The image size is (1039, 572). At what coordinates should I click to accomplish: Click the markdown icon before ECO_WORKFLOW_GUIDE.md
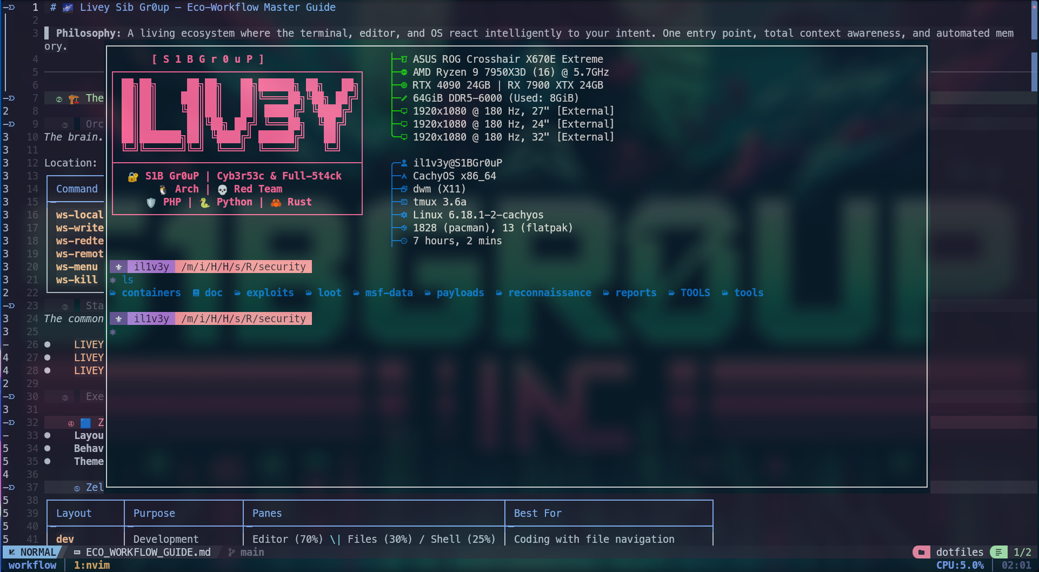[x=77, y=552]
